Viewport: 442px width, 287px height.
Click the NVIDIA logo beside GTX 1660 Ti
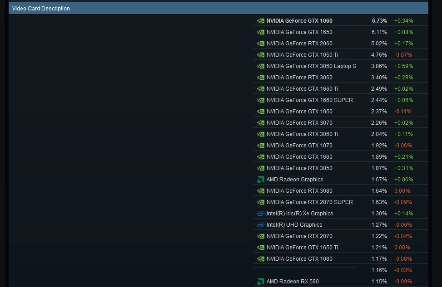(x=261, y=89)
